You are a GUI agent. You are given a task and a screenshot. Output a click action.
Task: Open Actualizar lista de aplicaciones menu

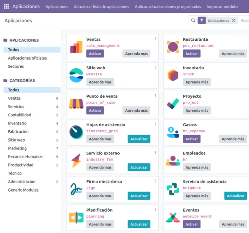pyautogui.click(x=101, y=6)
